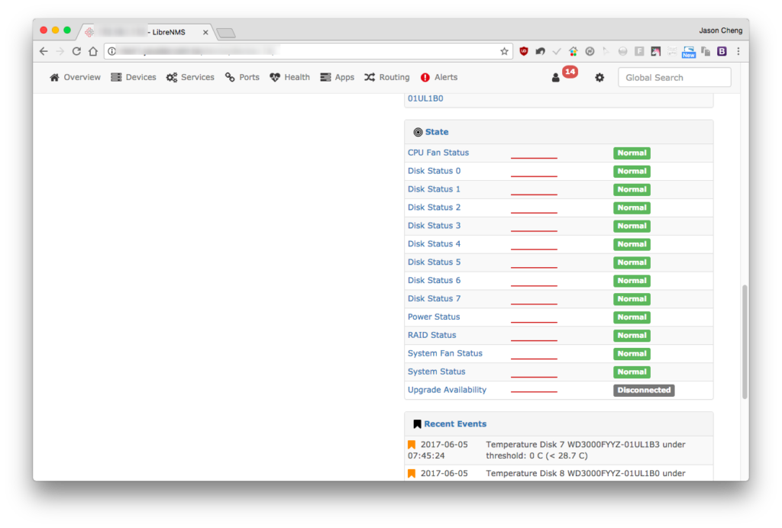The height and width of the screenshot is (528, 782).
Task: Click the Jason Cheng profile name
Action: (721, 31)
